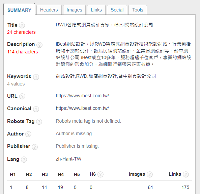Click help icon next to Keywords

click(x=36, y=77)
